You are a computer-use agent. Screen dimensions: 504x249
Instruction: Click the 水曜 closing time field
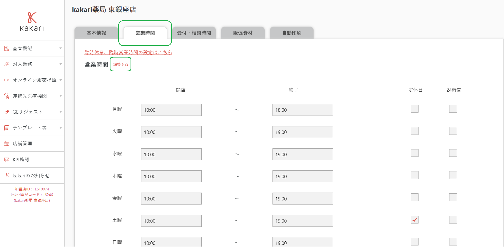pyautogui.click(x=303, y=154)
